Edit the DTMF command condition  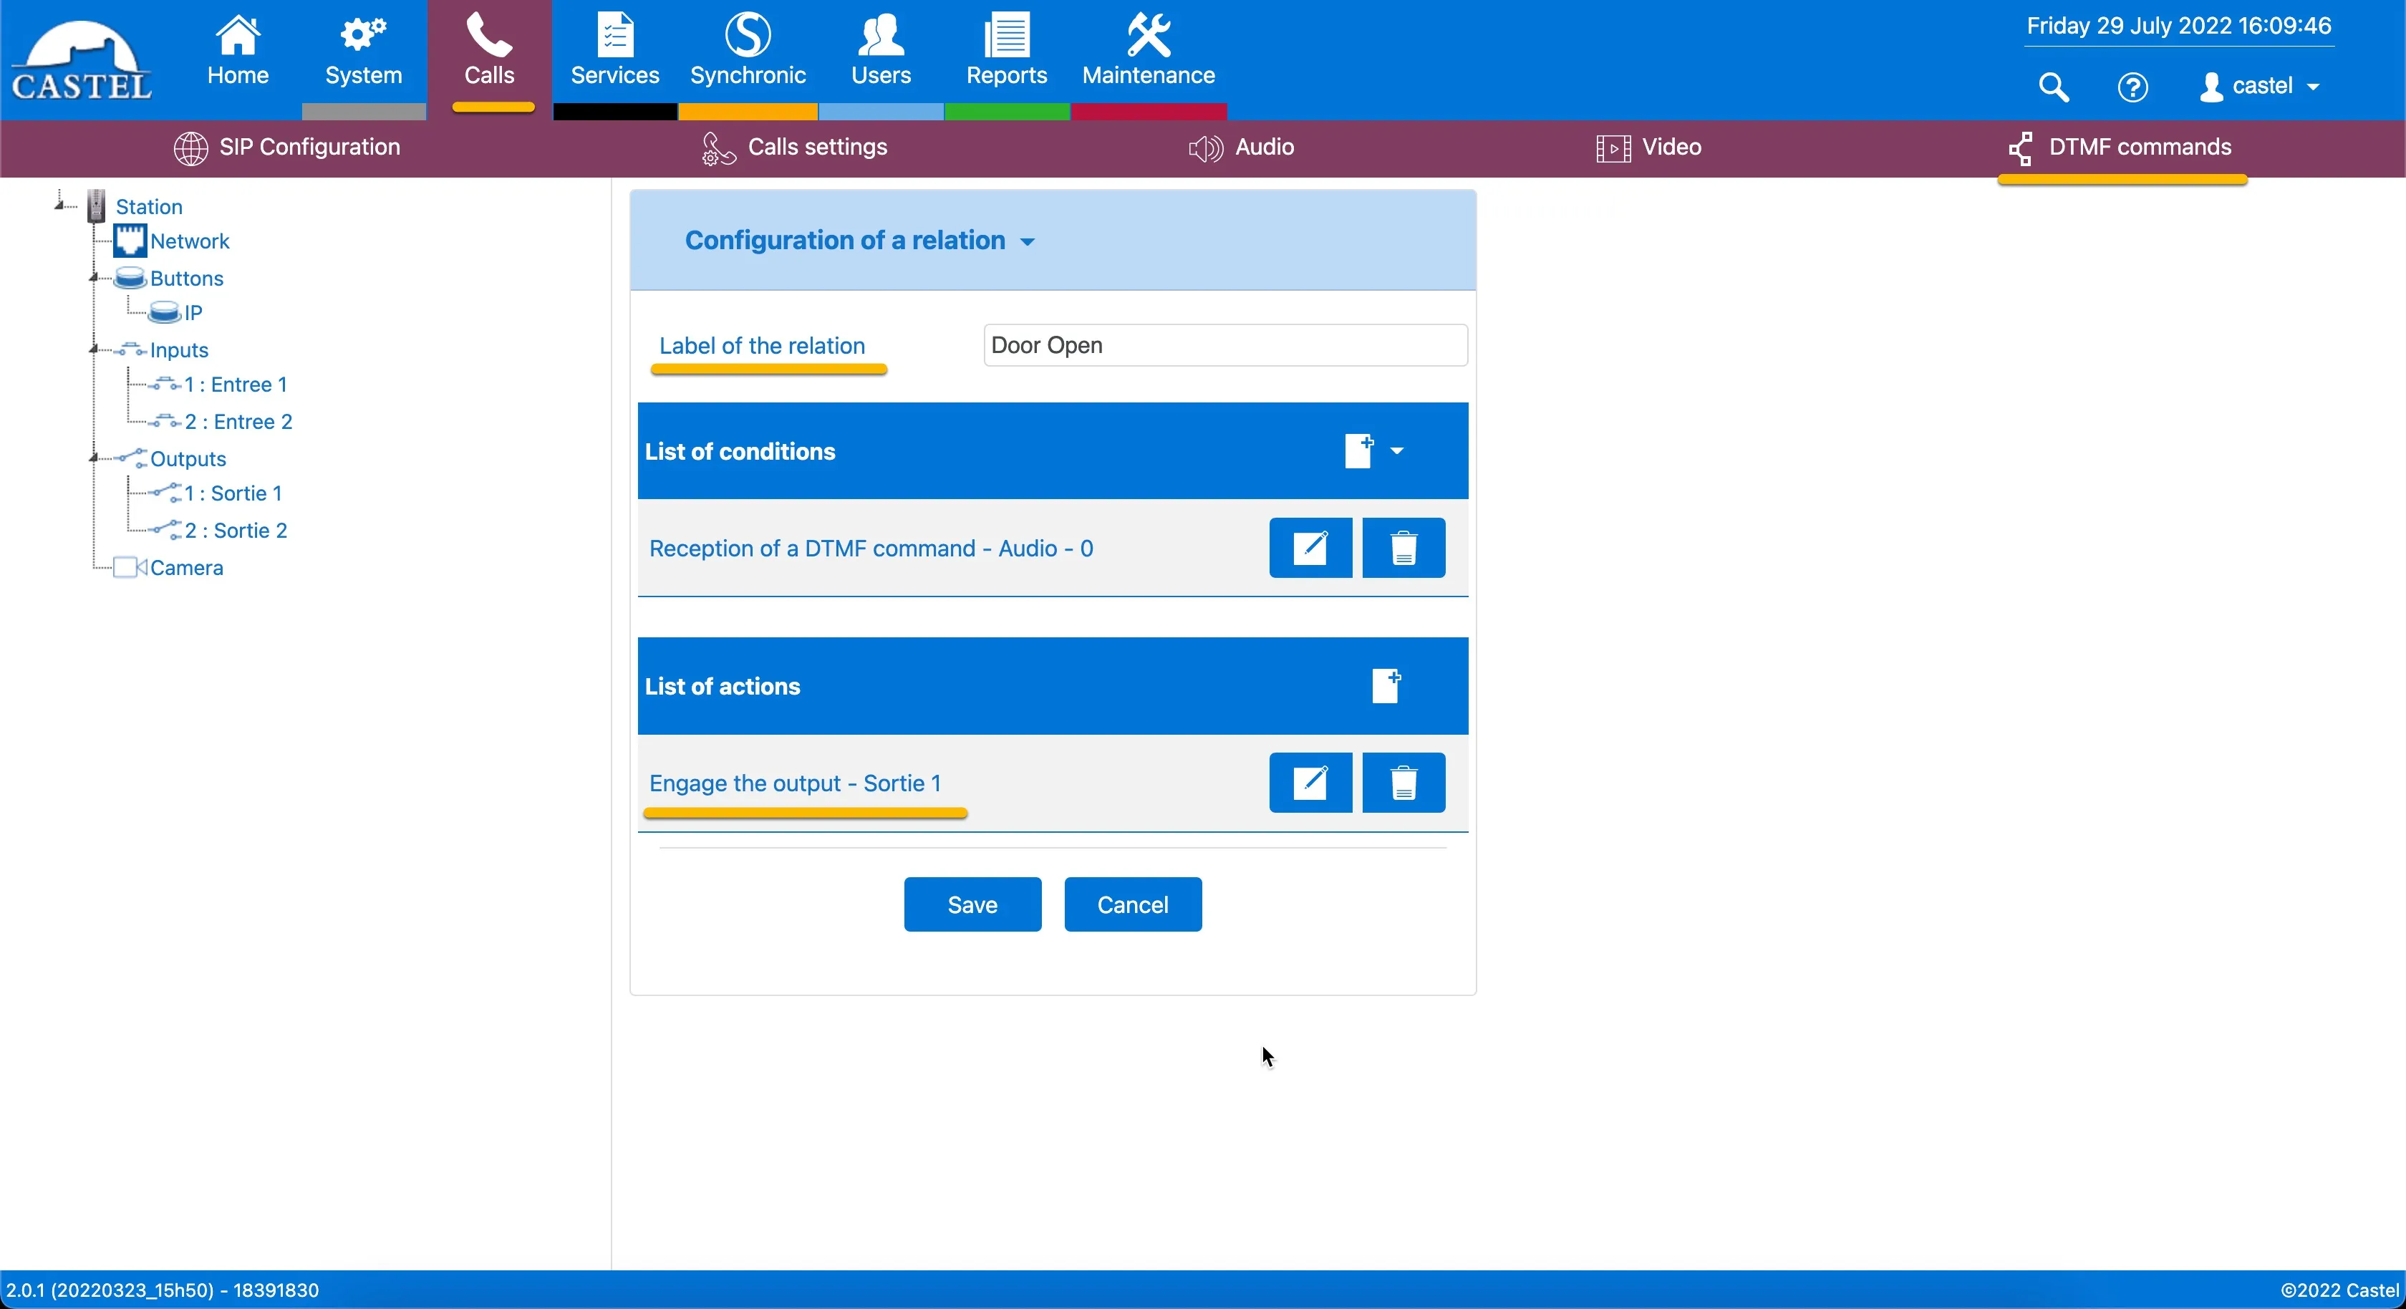point(1310,548)
